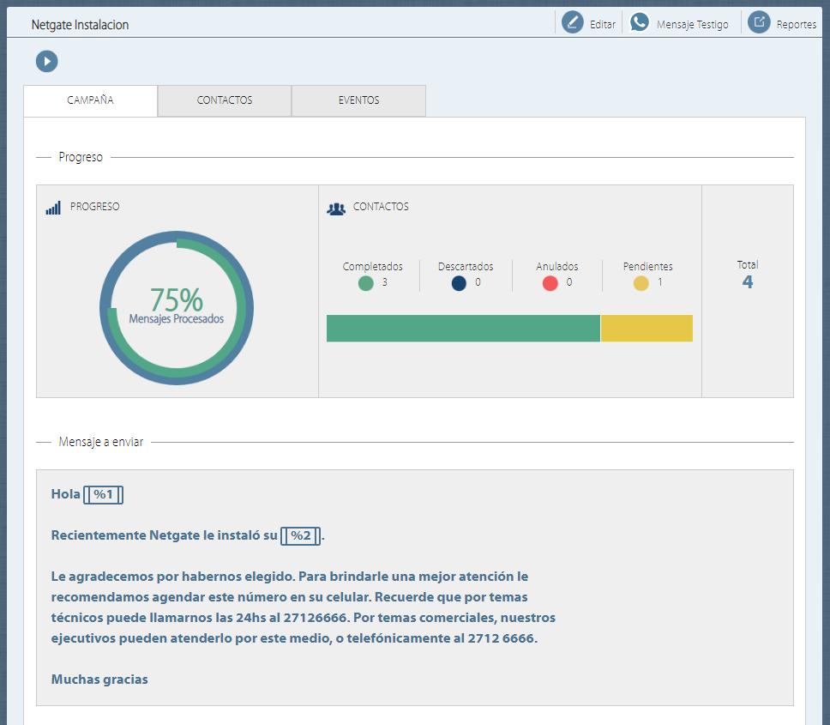Click the red Anulados circle
The image size is (830, 725).
pyautogui.click(x=550, y=283)
